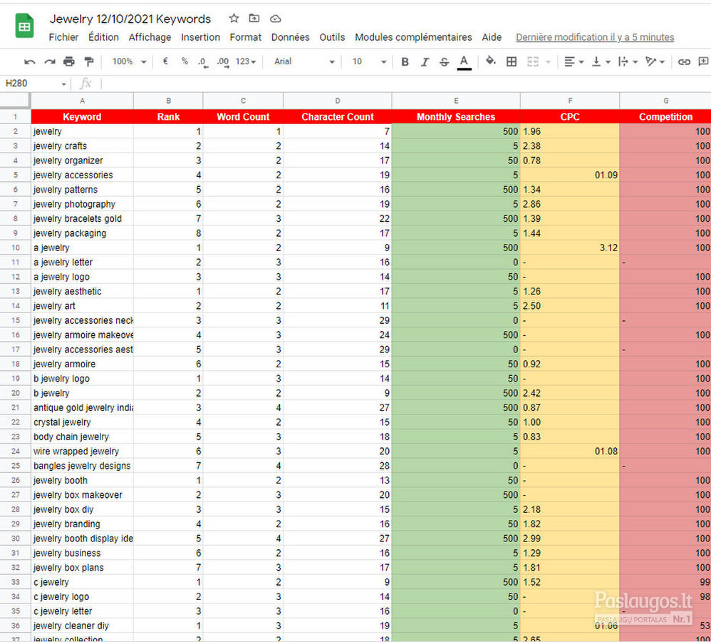
Task: Toggle strikethrough formatting
Action: tap(445, 62)
